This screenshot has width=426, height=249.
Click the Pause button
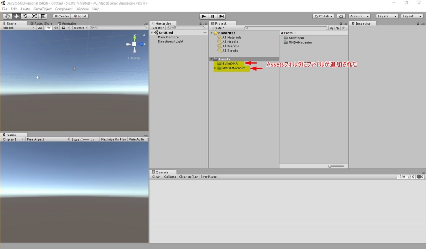click(213, 16)
